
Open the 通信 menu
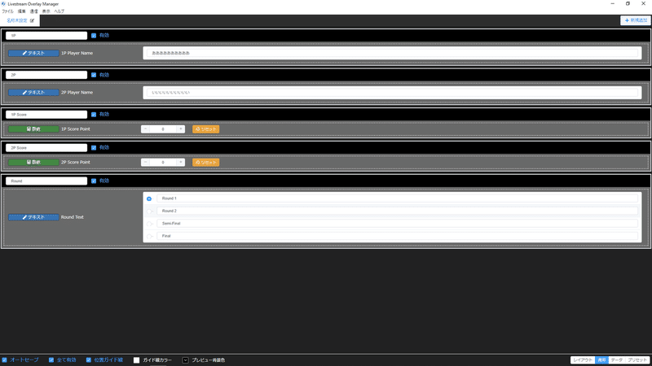tap(34, 11)
